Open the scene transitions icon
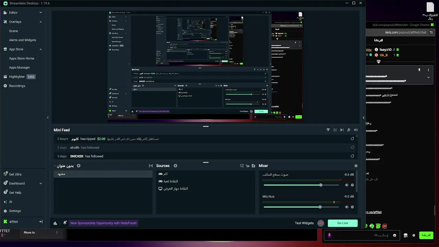Screen dimensions: 439x247 151,166
